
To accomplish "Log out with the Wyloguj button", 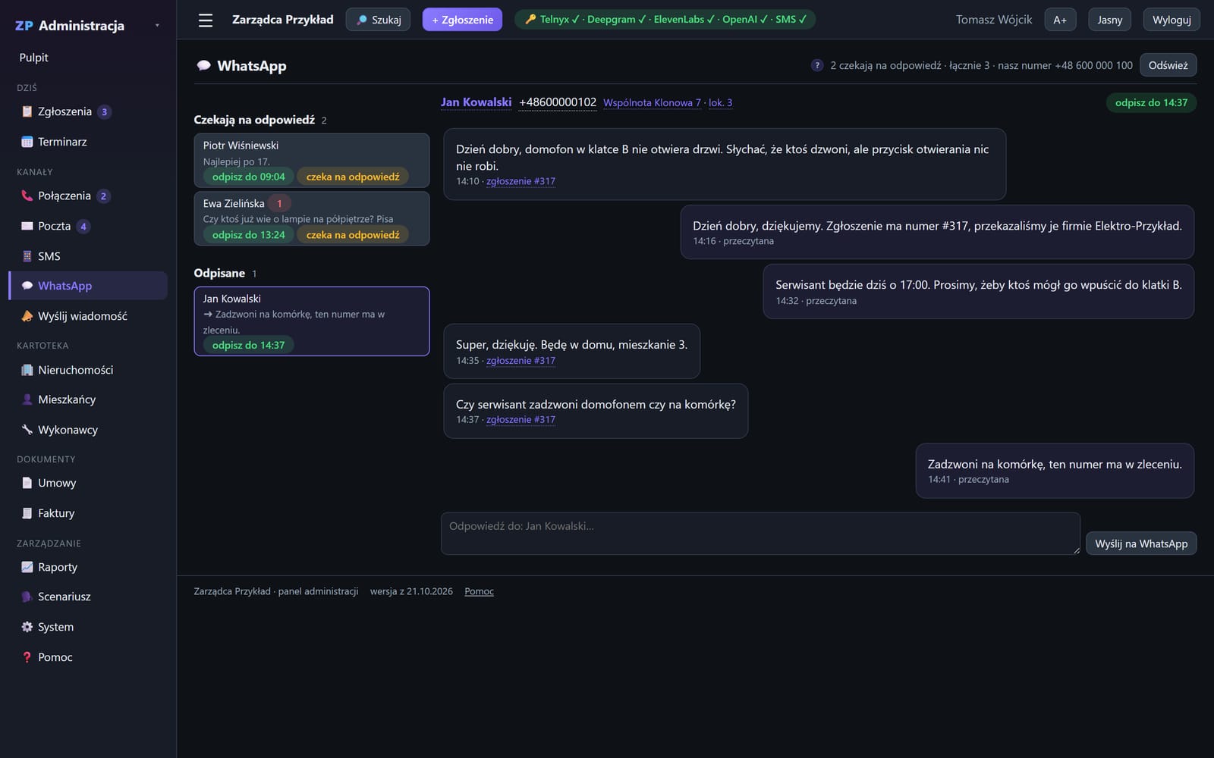I will [x=1172, y=20].
